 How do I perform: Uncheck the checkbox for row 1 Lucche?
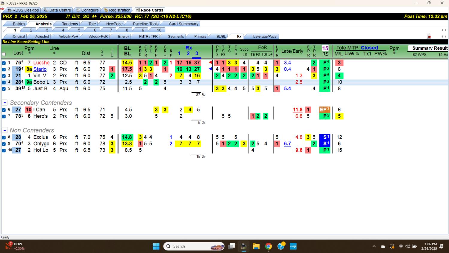point(4,63)
